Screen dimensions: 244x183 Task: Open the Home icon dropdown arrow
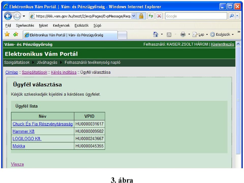[162, 34]
